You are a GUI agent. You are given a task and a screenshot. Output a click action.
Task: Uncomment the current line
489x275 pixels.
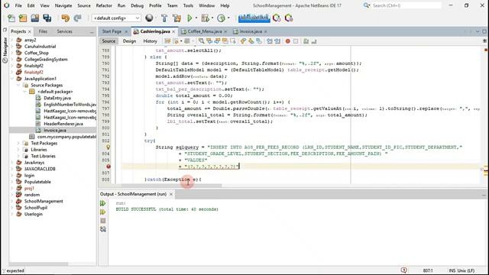(x=314, y=41)
